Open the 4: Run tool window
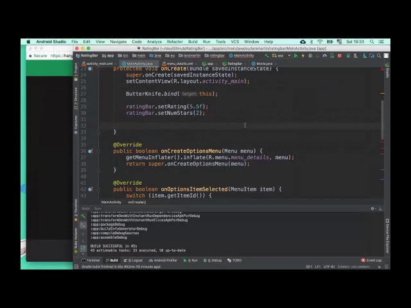This screenshot has height=308, width=411. click(x=191, y=261)
